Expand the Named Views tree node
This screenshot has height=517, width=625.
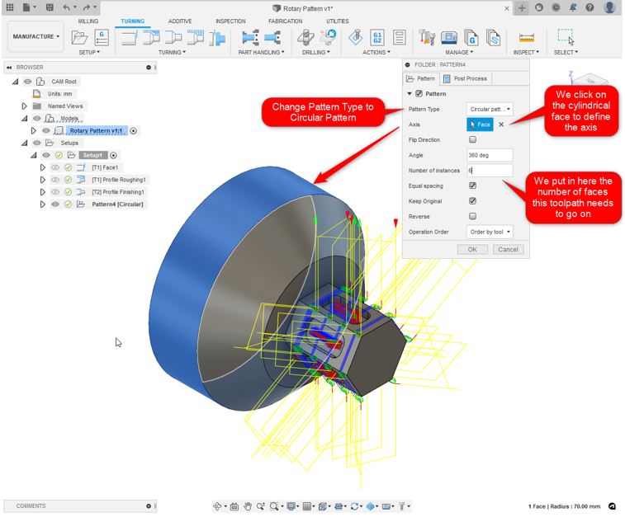(25, 106)
